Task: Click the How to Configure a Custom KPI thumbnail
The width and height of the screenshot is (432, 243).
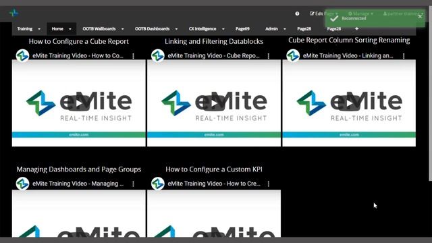Action: [x=214, y=213]
